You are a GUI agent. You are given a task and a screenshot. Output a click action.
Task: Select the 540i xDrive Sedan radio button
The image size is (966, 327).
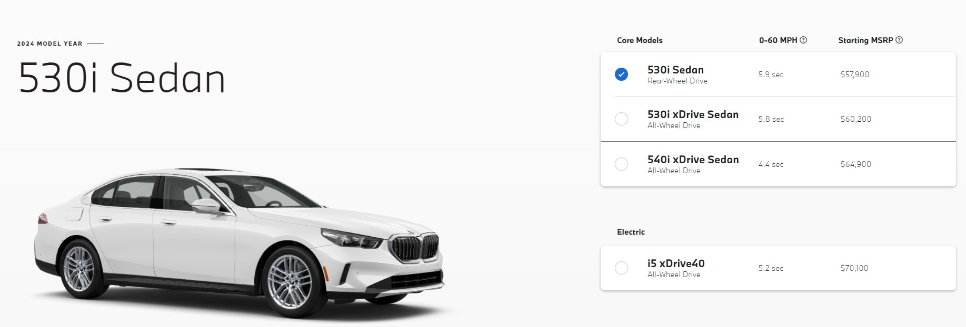(621, 164)
